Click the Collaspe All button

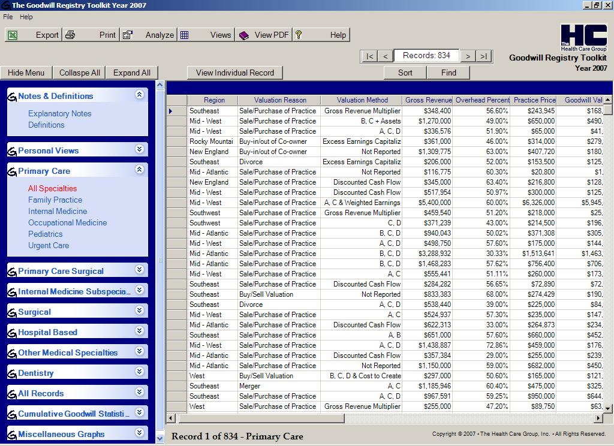tap(80, 73)
